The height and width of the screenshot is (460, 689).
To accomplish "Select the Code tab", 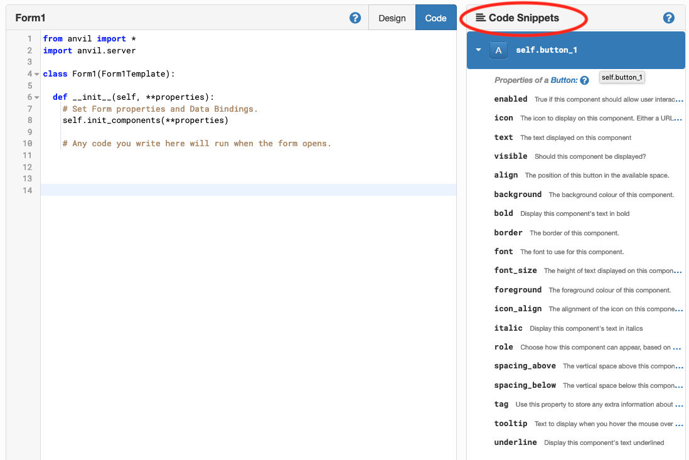I will click(435, 18).
